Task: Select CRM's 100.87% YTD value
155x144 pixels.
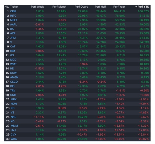Action: coord(143,11)
